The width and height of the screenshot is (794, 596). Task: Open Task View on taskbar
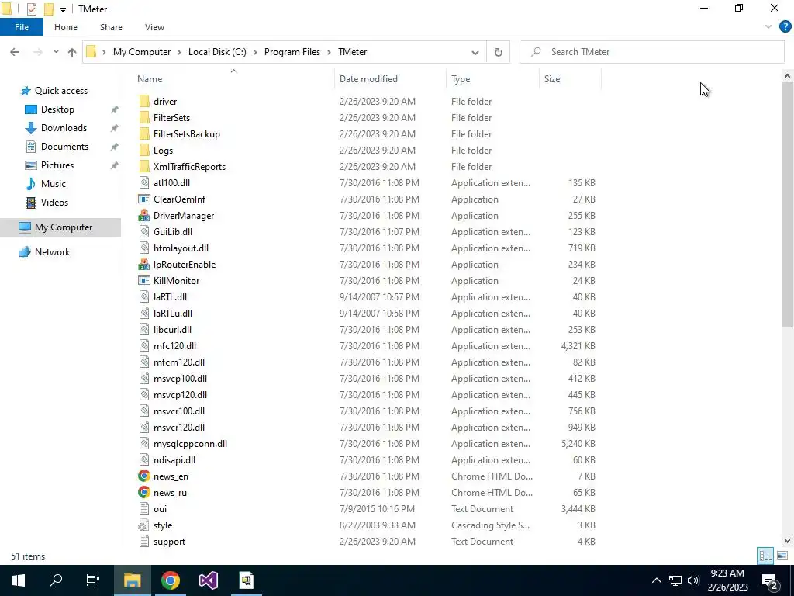click(x=93, y=580)
